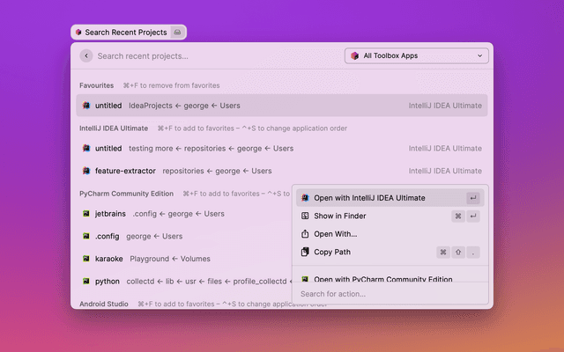Viewport: 564px width, 352px height.
Task: Click the Toolbox icon in title pill
Action: coord(78,32)
